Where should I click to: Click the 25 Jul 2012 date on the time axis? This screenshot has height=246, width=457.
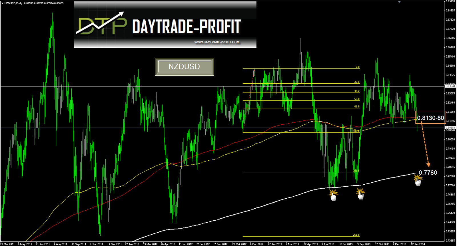[x=203, y=244]
